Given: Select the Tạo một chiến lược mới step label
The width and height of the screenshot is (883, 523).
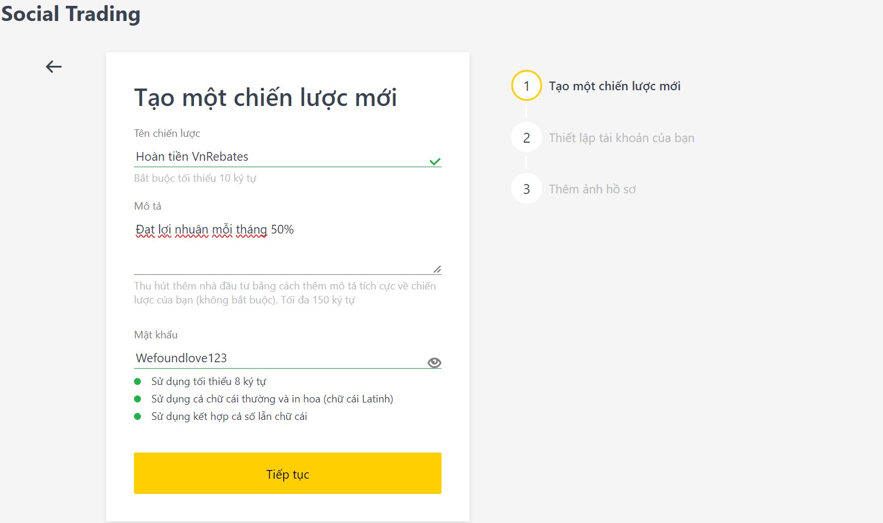Looking at the screenshot, I should coord(614,86).
